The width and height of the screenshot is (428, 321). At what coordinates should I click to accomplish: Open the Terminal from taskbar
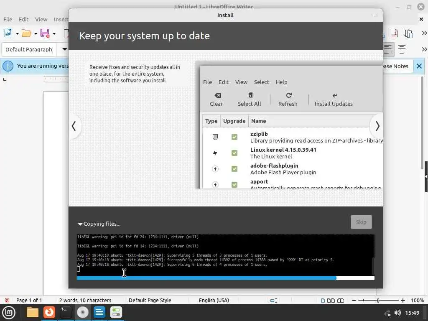click(x=66, y=312)
